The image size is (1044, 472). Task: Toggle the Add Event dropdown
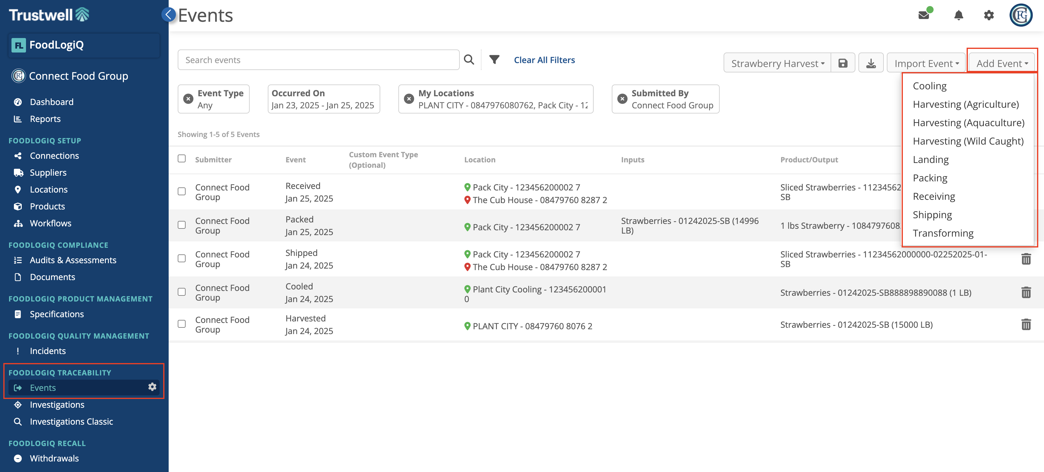click(1001, 63)
